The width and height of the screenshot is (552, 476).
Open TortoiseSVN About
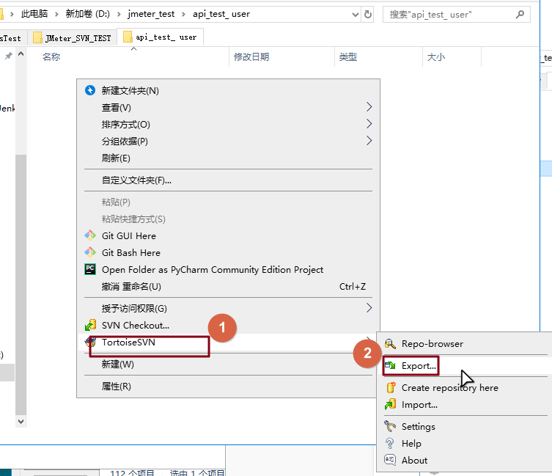pos(465,460)
